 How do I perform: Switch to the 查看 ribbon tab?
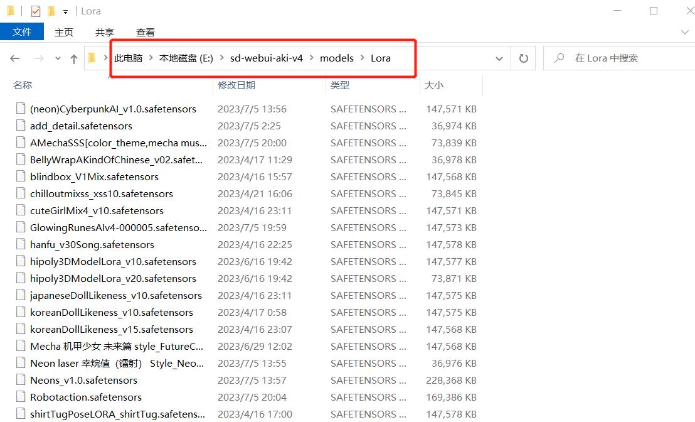click(x=145, y=32)
